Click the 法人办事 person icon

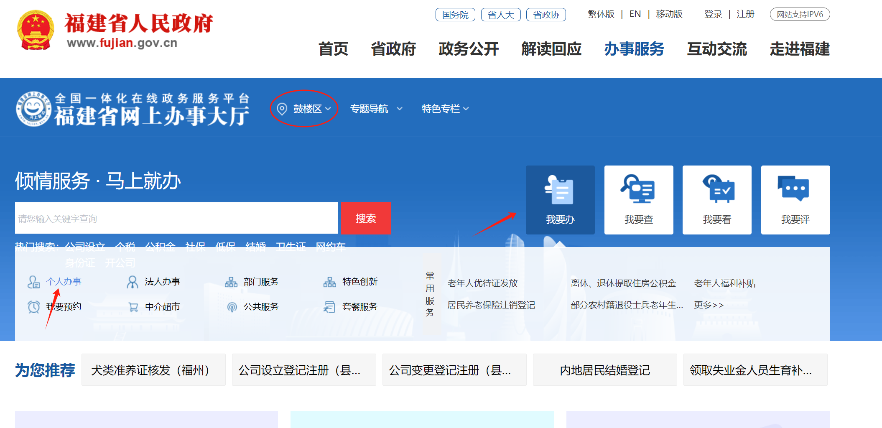(132, 282)
